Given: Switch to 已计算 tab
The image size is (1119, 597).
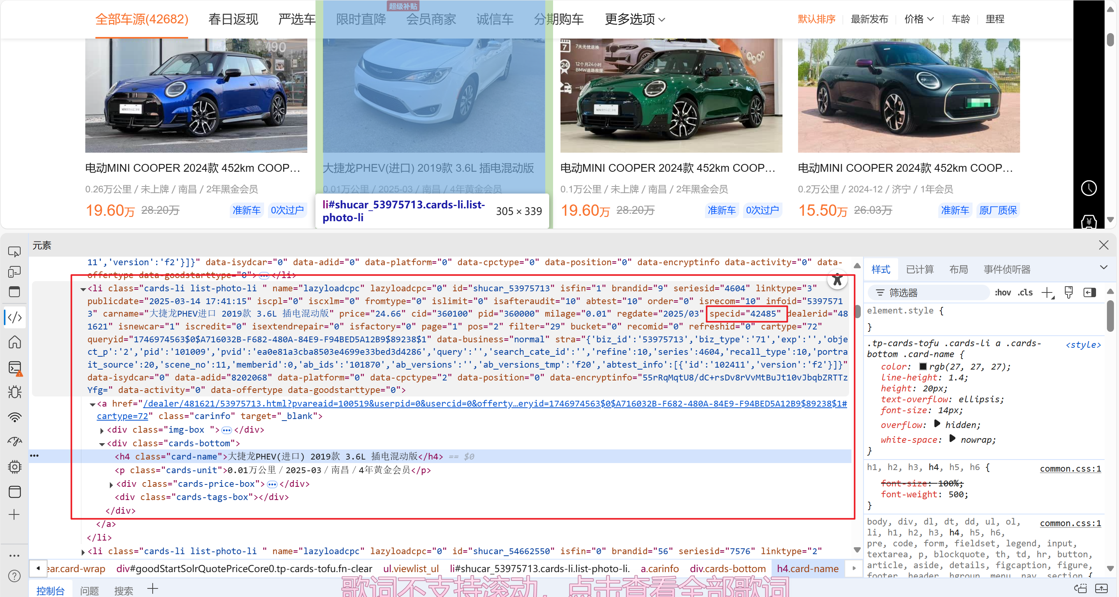Looking at the screenshot, I should click(x=920, y=269).
